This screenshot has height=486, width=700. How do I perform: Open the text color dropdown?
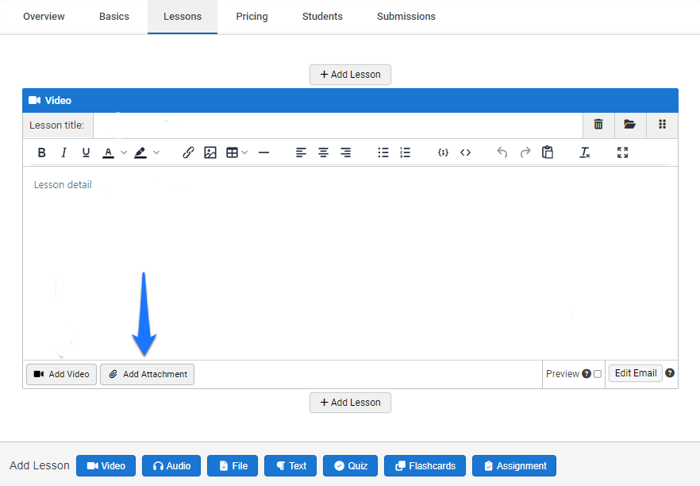click(124, 152)
